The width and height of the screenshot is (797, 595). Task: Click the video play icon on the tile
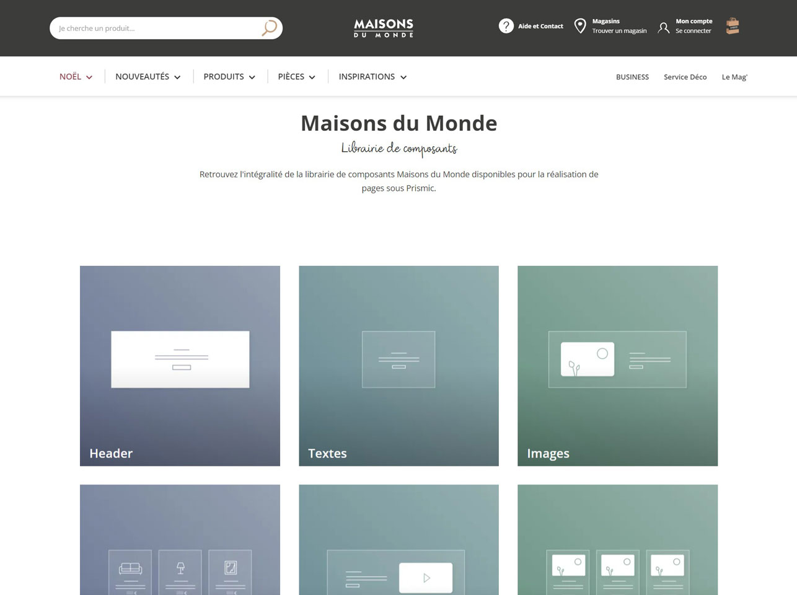[x=426, y=578]
